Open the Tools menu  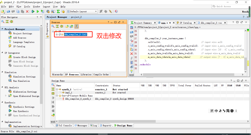point(27,7)
